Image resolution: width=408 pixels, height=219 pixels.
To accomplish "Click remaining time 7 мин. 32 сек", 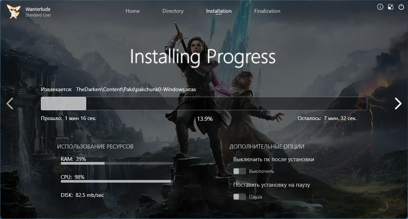I will (x=340, y=118).
